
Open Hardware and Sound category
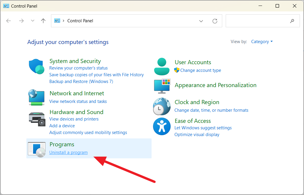(77, 112)
